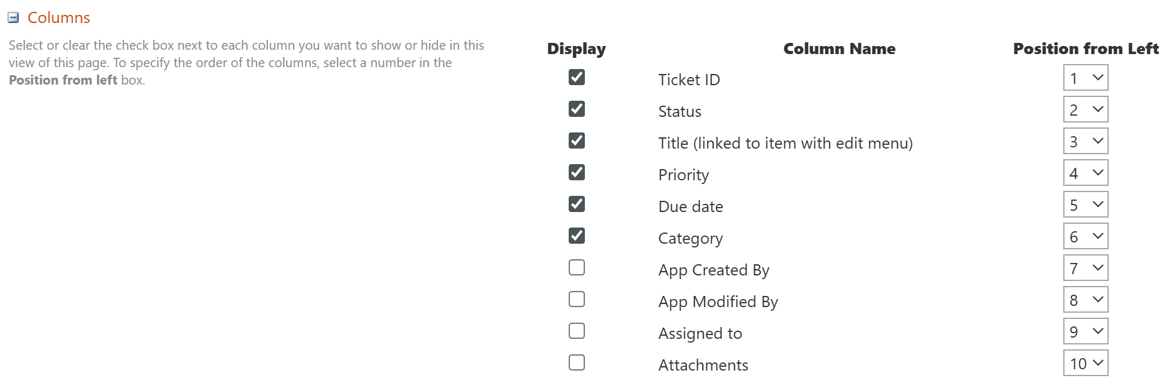Open Status position from left dropdown
Image resolution: width=1176 pixels, height=378 pixels.
pos(1085,110)
